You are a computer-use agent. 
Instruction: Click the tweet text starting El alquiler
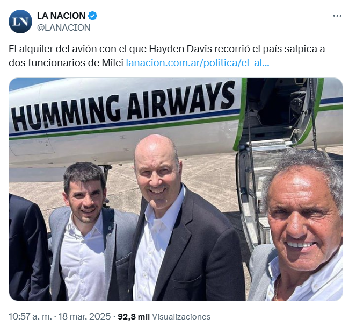point(166,56)
